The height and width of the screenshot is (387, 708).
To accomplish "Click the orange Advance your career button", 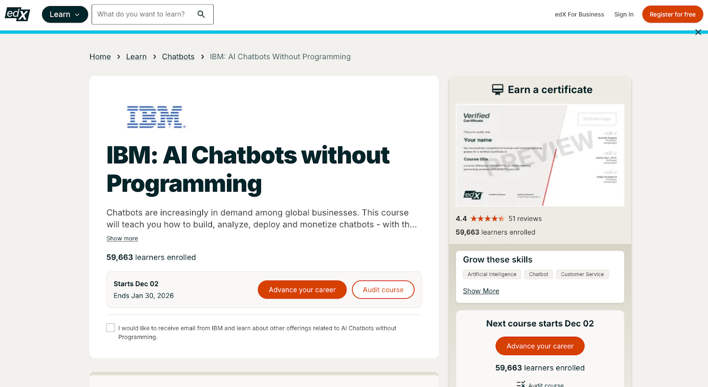I will [302, 289].
